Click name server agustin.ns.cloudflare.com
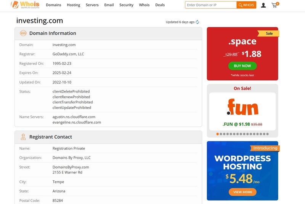This screenshot has height=204, width=305. 74,117
